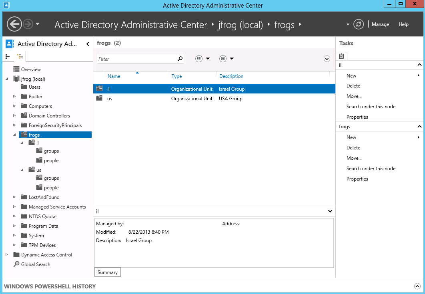Click the view options list icon

coord(199,59)
